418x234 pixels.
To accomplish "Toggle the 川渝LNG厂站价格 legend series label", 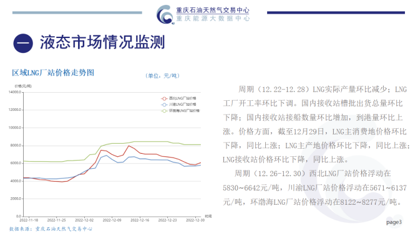I will pyautogui.click(x=183, y=105).
